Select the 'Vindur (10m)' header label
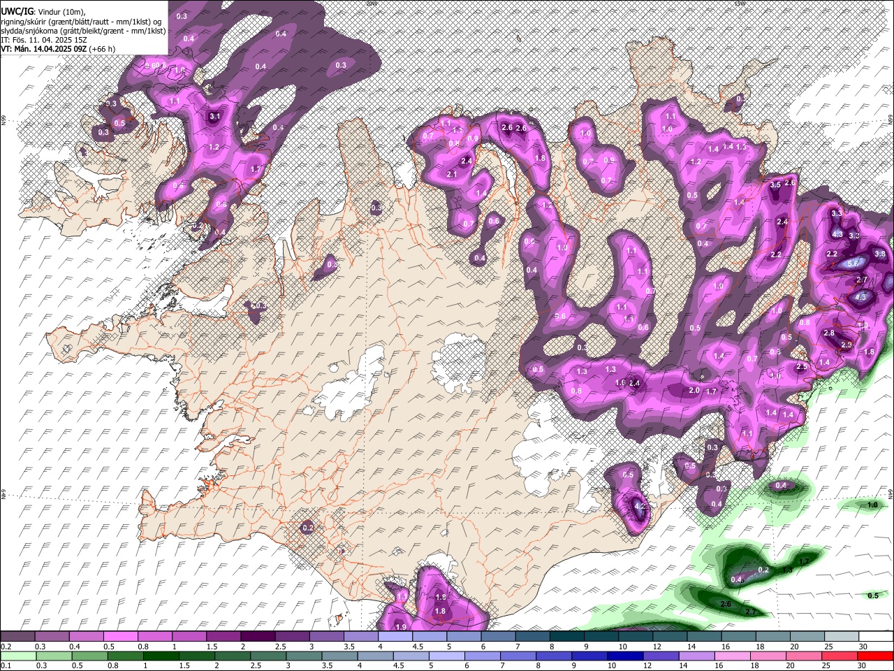 [x=61, y=12]
